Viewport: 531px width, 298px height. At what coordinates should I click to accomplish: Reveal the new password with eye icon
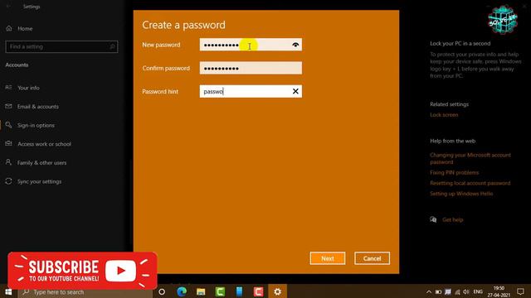295,45
